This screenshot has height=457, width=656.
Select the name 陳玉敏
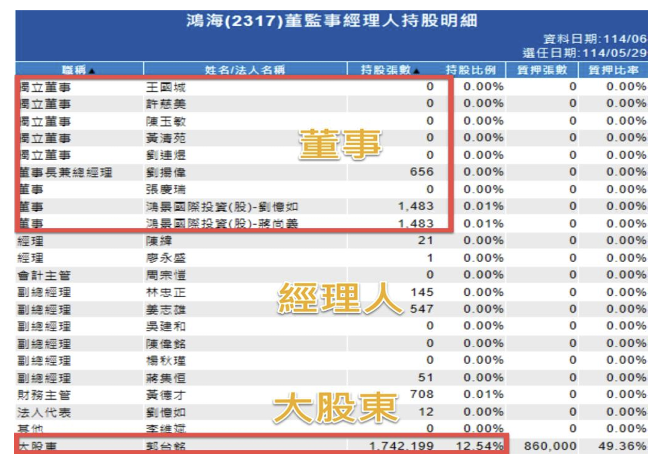point(165,122)
